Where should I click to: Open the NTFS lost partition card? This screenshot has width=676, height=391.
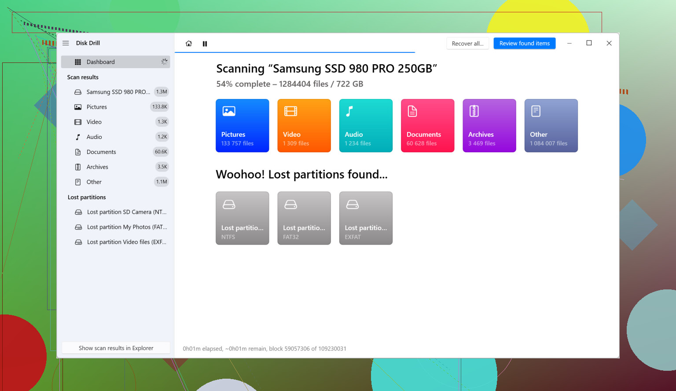click(242, 218)
